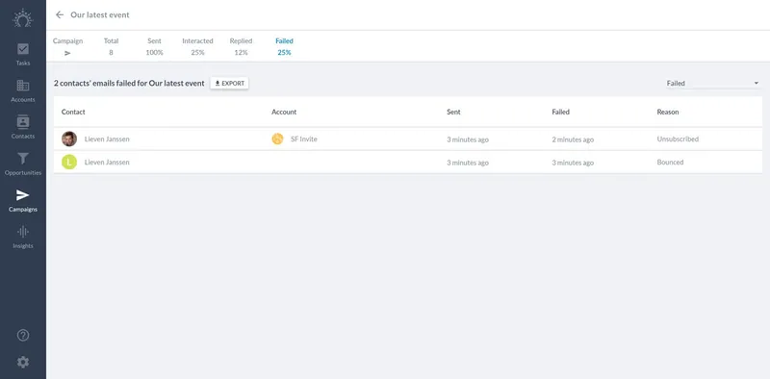Click the app logo in the sidebar
Image resolution: width=770 pixels, height=379 pixels.
pyautogui.click(x=22, y=18)
